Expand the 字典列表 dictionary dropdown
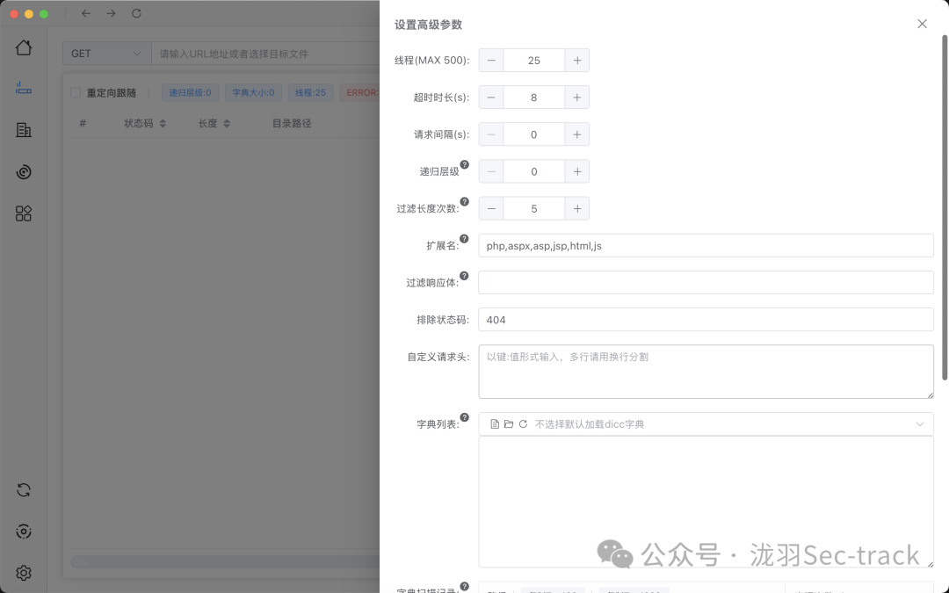Screen dimensions: 949x593 [919, 424]
